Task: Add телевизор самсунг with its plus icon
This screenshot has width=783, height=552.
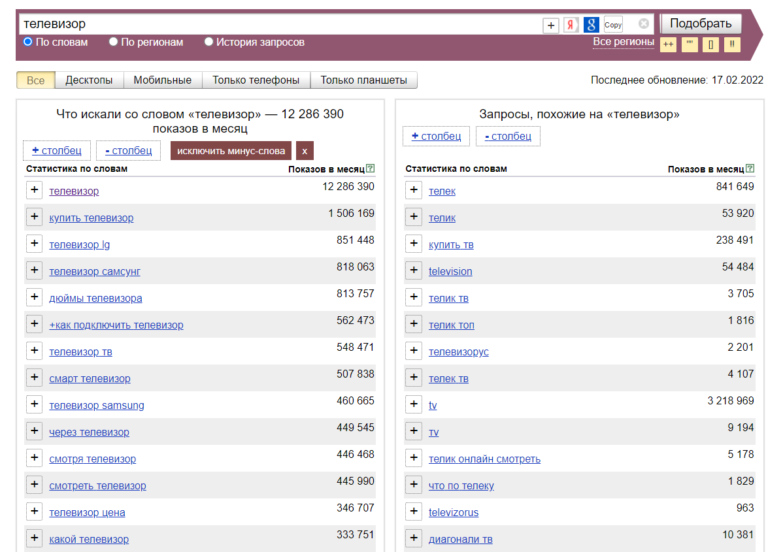Action: click(34, 270)
